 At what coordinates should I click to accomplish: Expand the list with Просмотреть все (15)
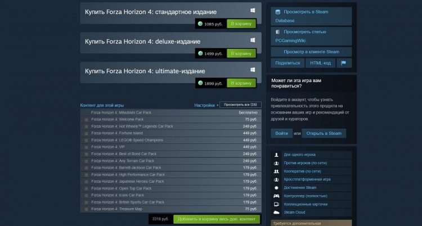(x=240, y=105)
